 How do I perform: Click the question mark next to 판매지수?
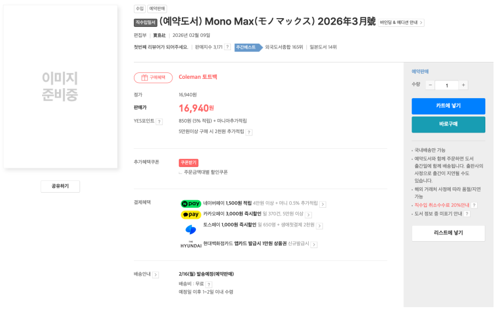(x=227, y=47)
